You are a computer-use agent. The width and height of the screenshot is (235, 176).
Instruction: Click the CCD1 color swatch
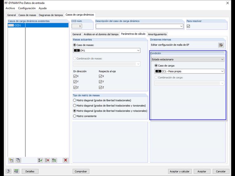tap(11, 25)
